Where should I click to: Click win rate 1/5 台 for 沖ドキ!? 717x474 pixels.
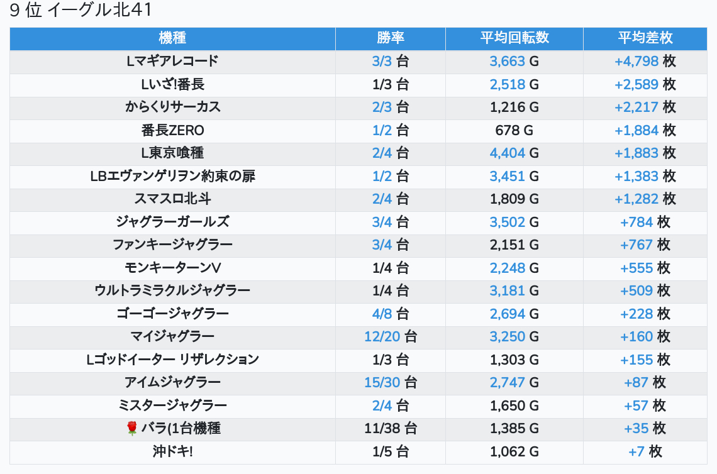click(x=391, y=451)
